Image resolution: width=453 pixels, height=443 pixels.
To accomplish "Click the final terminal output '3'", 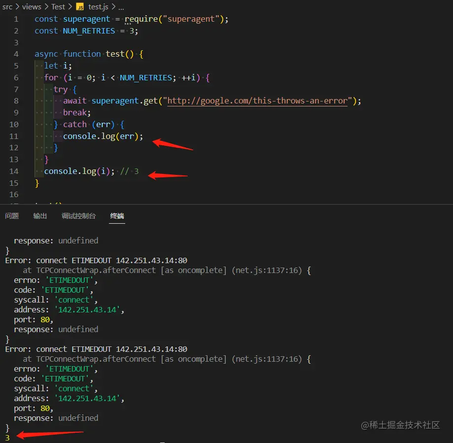I will [x=7, y=438].
